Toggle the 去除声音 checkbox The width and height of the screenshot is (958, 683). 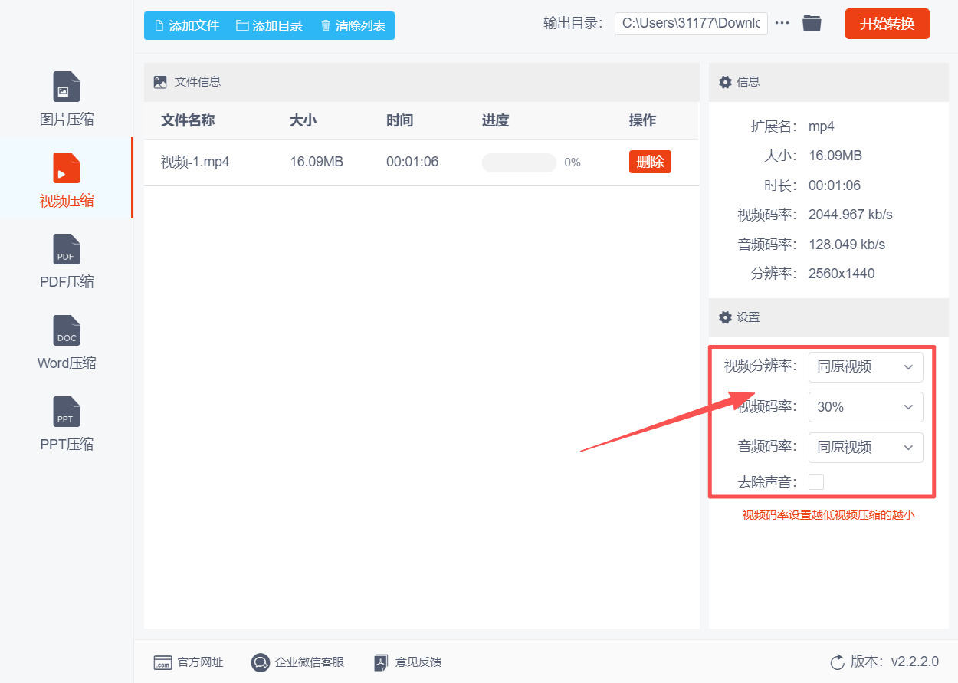point(816,482)
